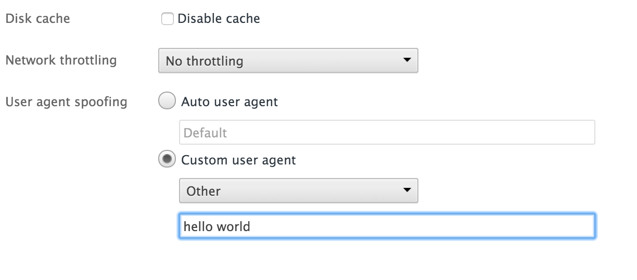Click the "User agent spoofing" setting label
The image size is (637, 280).
click(66, 101)
